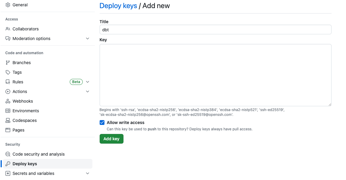Click the Beta badge next to Rules
Viewport: 346px width, 180px height.
pyautogui.click(x=76, y=82)
